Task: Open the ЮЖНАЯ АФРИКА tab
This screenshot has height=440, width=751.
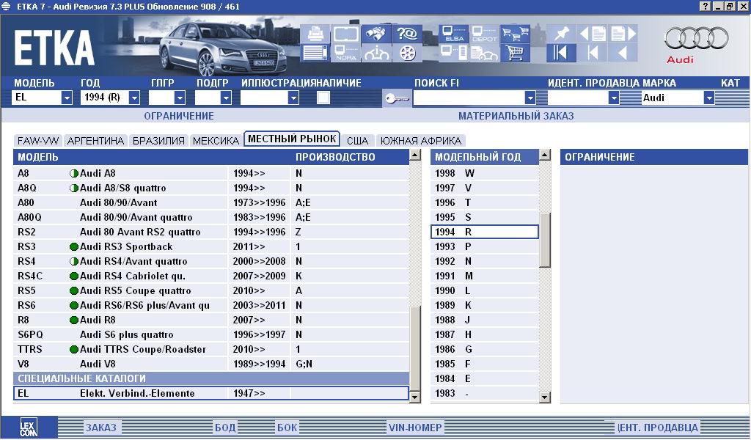Action: (421, 141)
